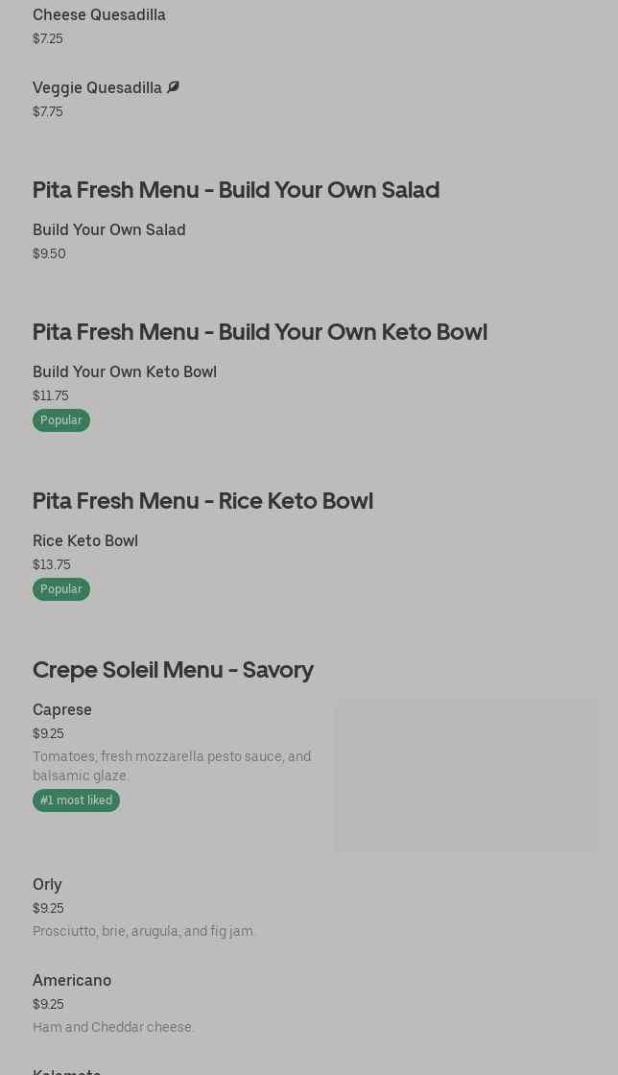
Task: Click the Prosciutto, brie, arugula description
Action: 144,931
